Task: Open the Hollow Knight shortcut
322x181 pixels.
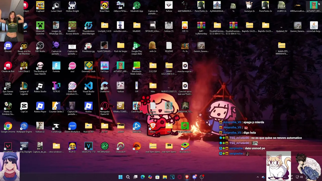Action: (x=72, y=7)
